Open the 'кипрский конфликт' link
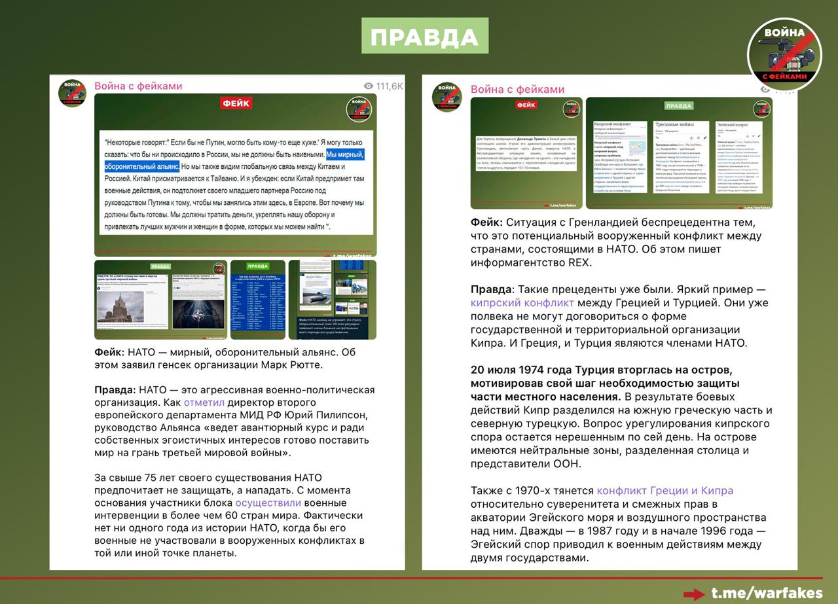The height and width of the screenshot is (604, 838). click(x=522, y=303)
